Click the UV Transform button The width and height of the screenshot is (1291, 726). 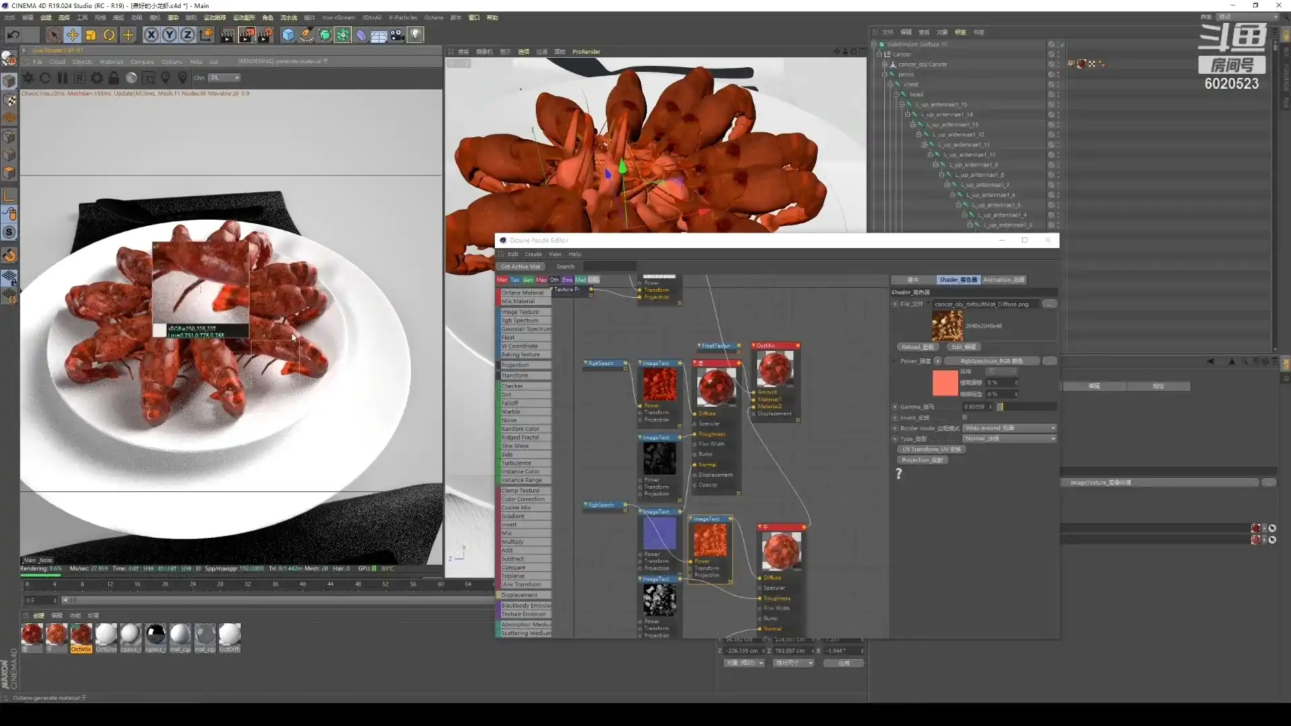(931, 449)
